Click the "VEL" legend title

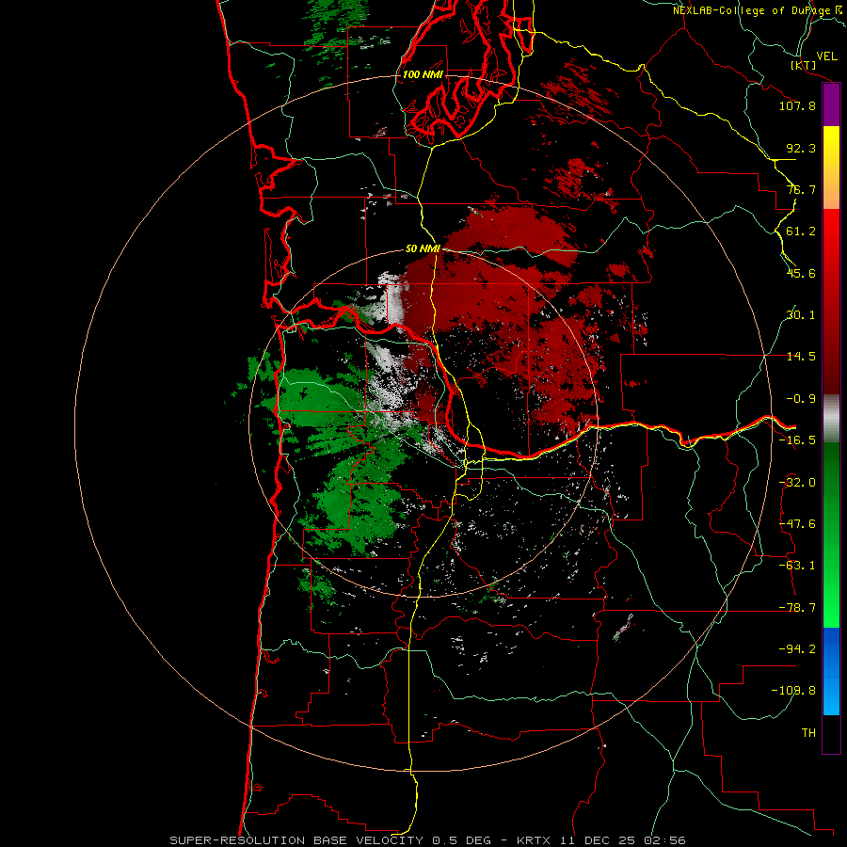coord(826,56)
